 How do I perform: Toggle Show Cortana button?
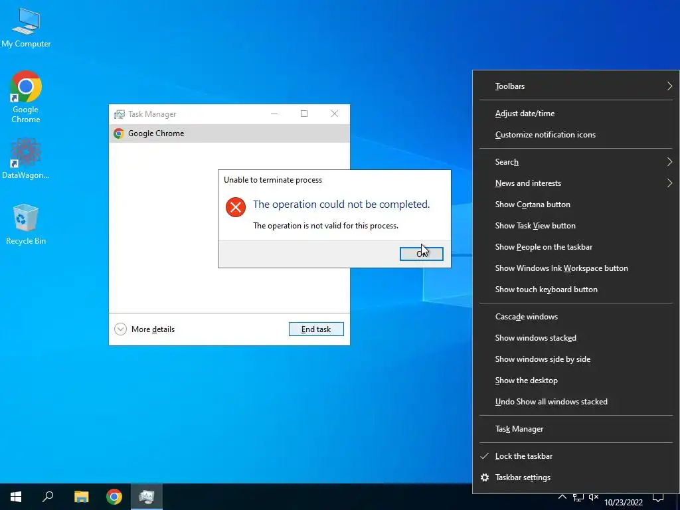[576, 205]
